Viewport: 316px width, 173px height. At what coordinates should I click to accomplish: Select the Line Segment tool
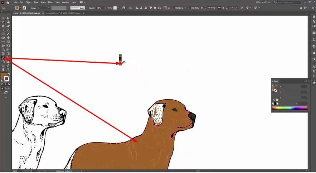point(8,30)
